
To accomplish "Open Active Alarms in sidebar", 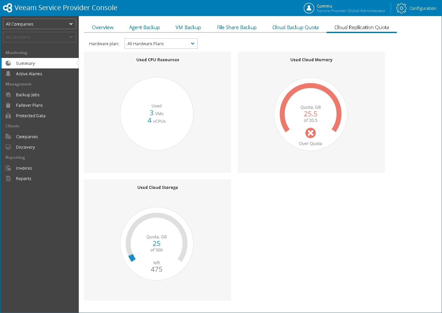I will point(40,74).
